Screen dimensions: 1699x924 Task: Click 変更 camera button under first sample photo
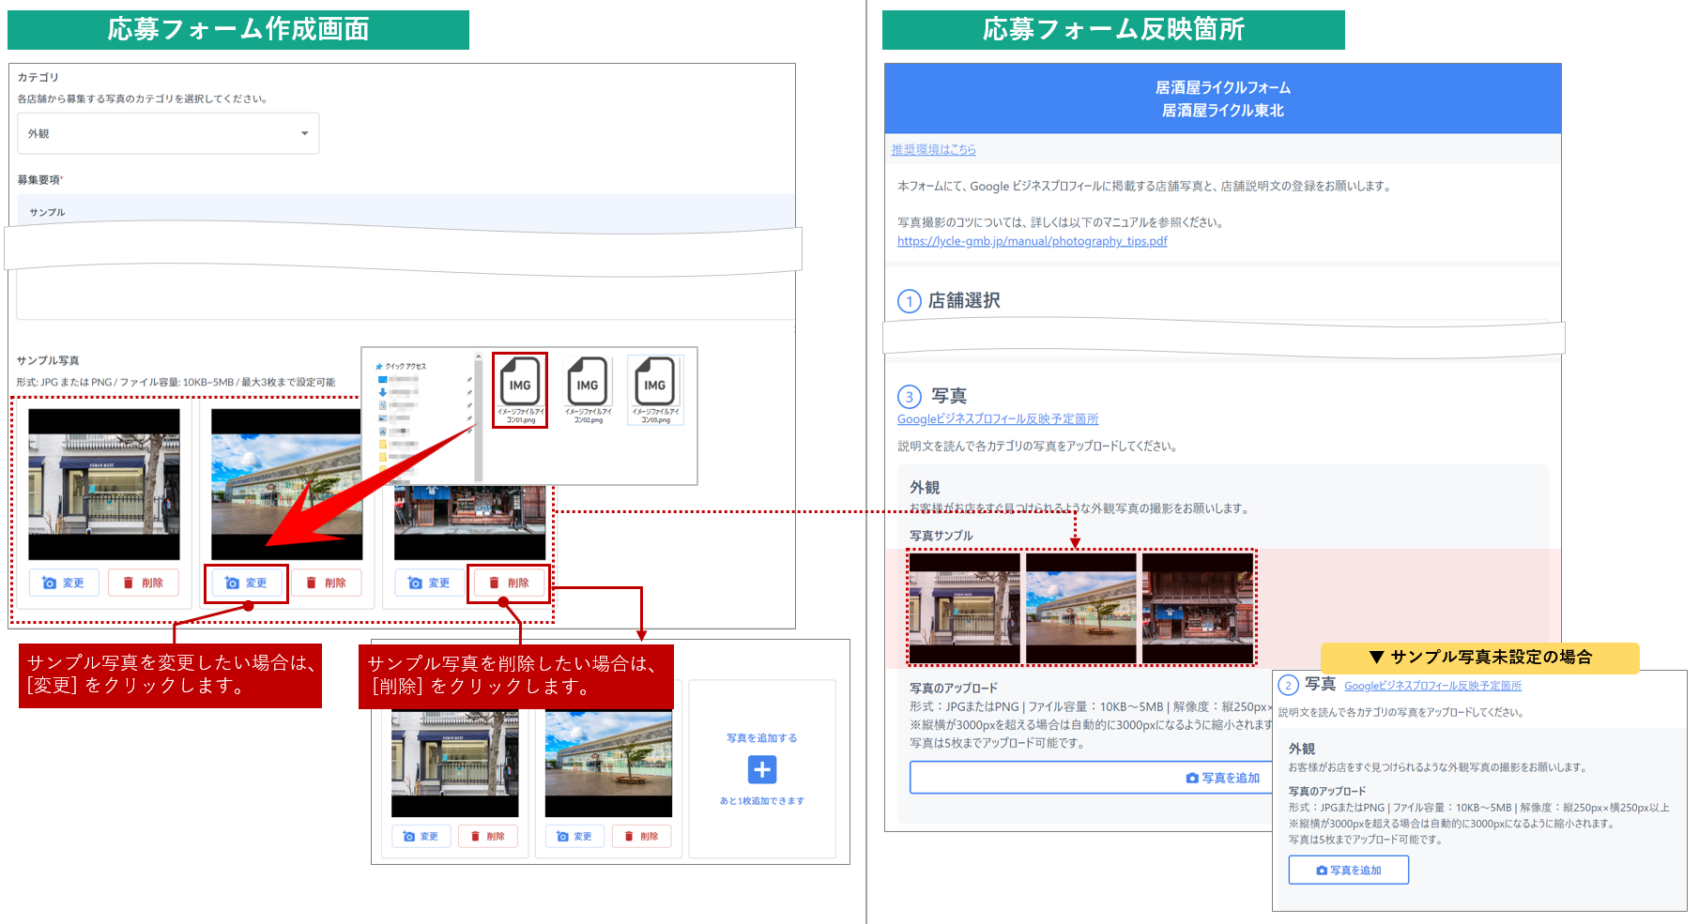tap(64, 583)
